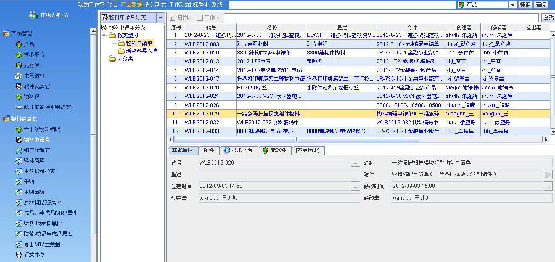Click the root node icon of the classification tree
The height and width of the screenshot is (262, 555).
pyautogui.click(x=104, y=27)
